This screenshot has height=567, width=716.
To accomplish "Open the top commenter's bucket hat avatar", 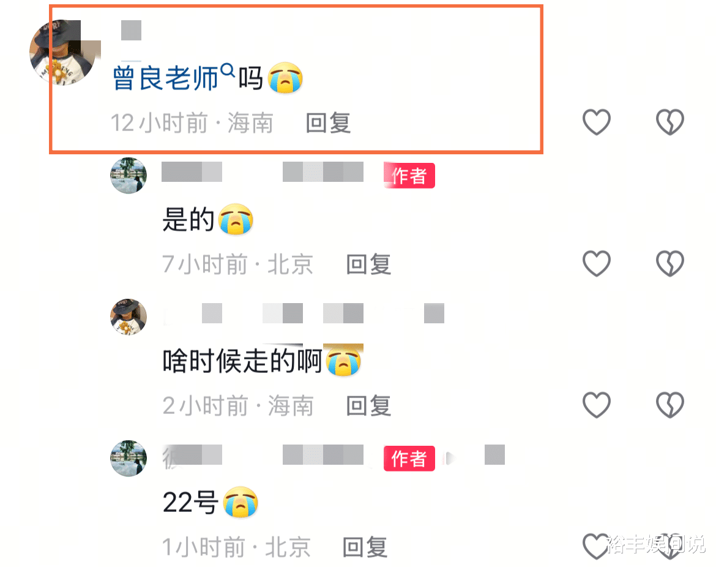I will click(x=63, y=53).
